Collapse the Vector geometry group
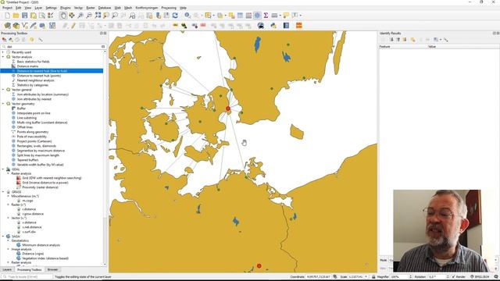500x281 pixels. (3, 104)
